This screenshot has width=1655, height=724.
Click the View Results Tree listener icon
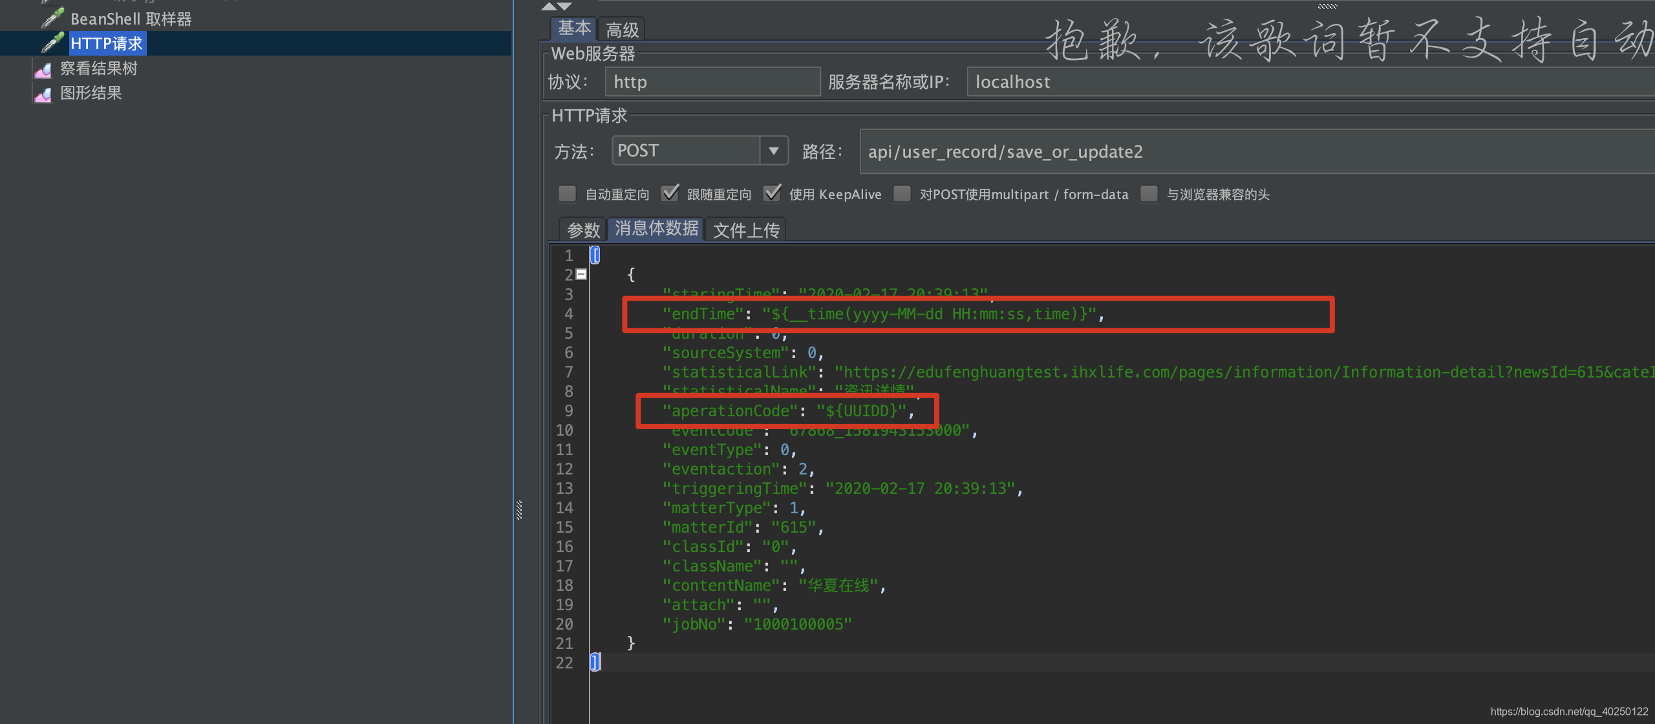43,69
